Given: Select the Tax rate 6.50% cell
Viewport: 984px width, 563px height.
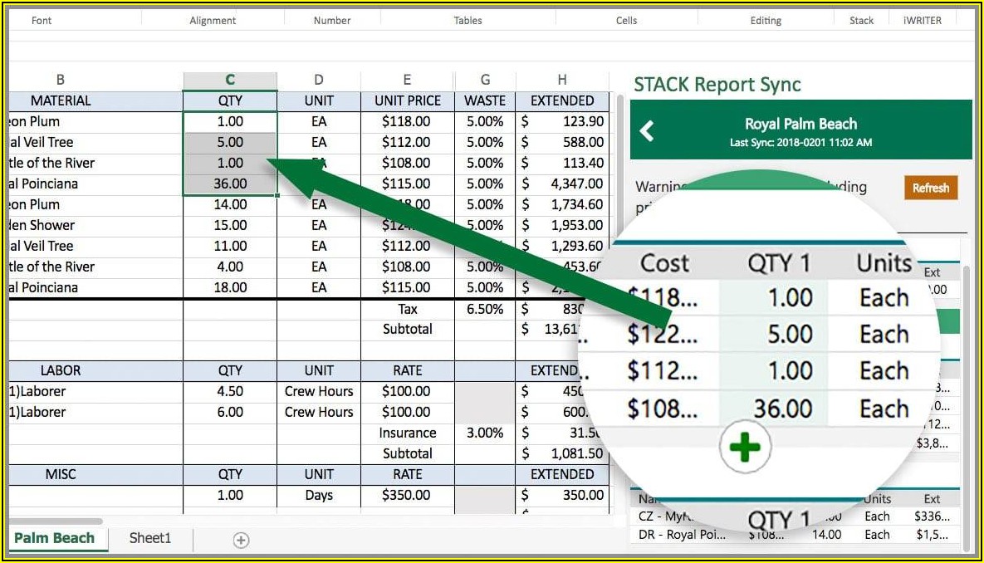Looking at the screenshot, I should (x=485, y=309).
